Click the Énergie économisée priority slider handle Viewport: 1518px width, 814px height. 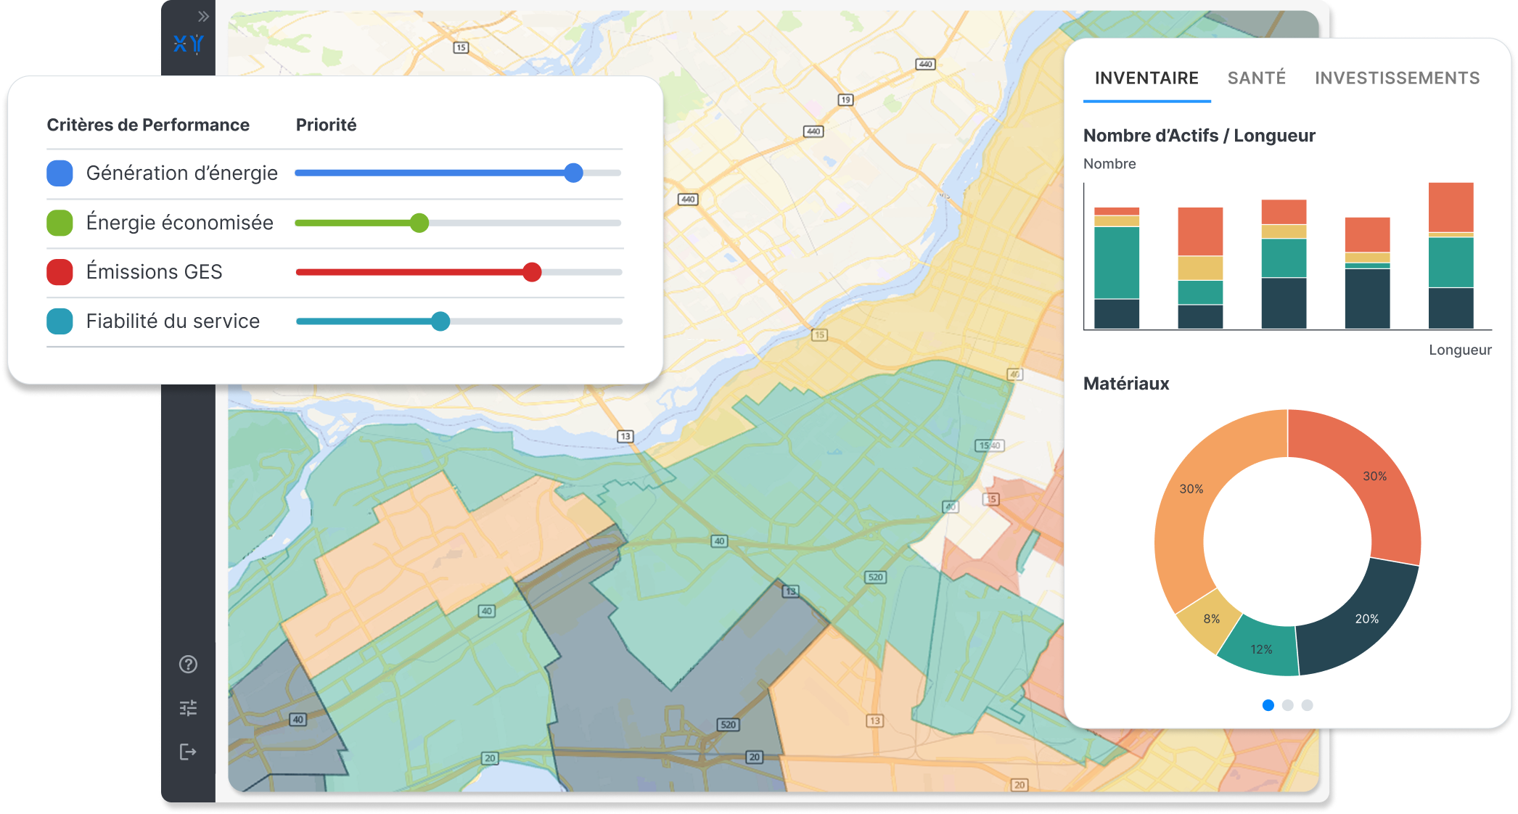click(x=419, y=223)
